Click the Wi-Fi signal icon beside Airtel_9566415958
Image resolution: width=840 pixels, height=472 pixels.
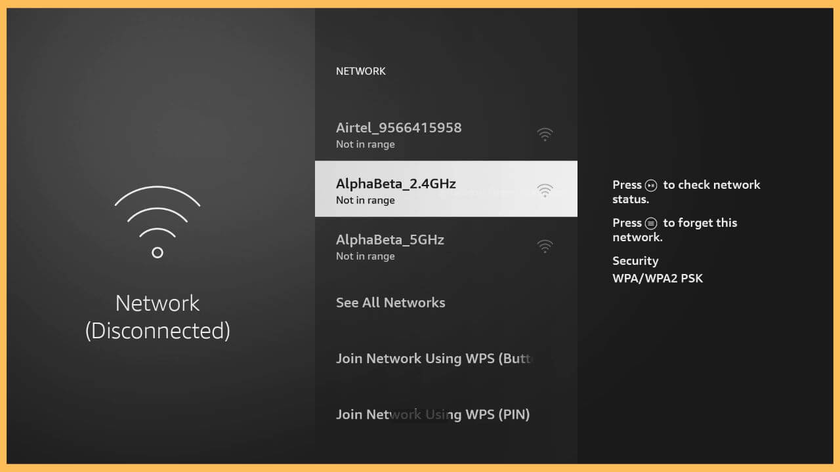click(545, 134)
